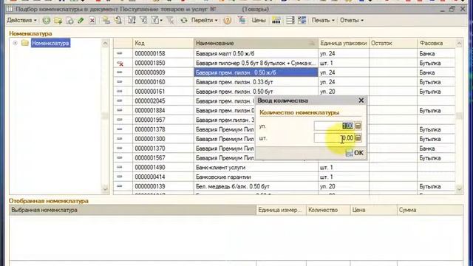Screen dimensions: 473x266
Task: Open the Действия dropdown menu
Action: (21, 21)
